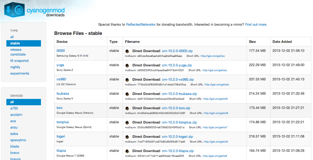Click the mascot icon beside cm-10.2.0-tsubasa.zip
This screenshot has width=313, height=160.
click(127, 94)
